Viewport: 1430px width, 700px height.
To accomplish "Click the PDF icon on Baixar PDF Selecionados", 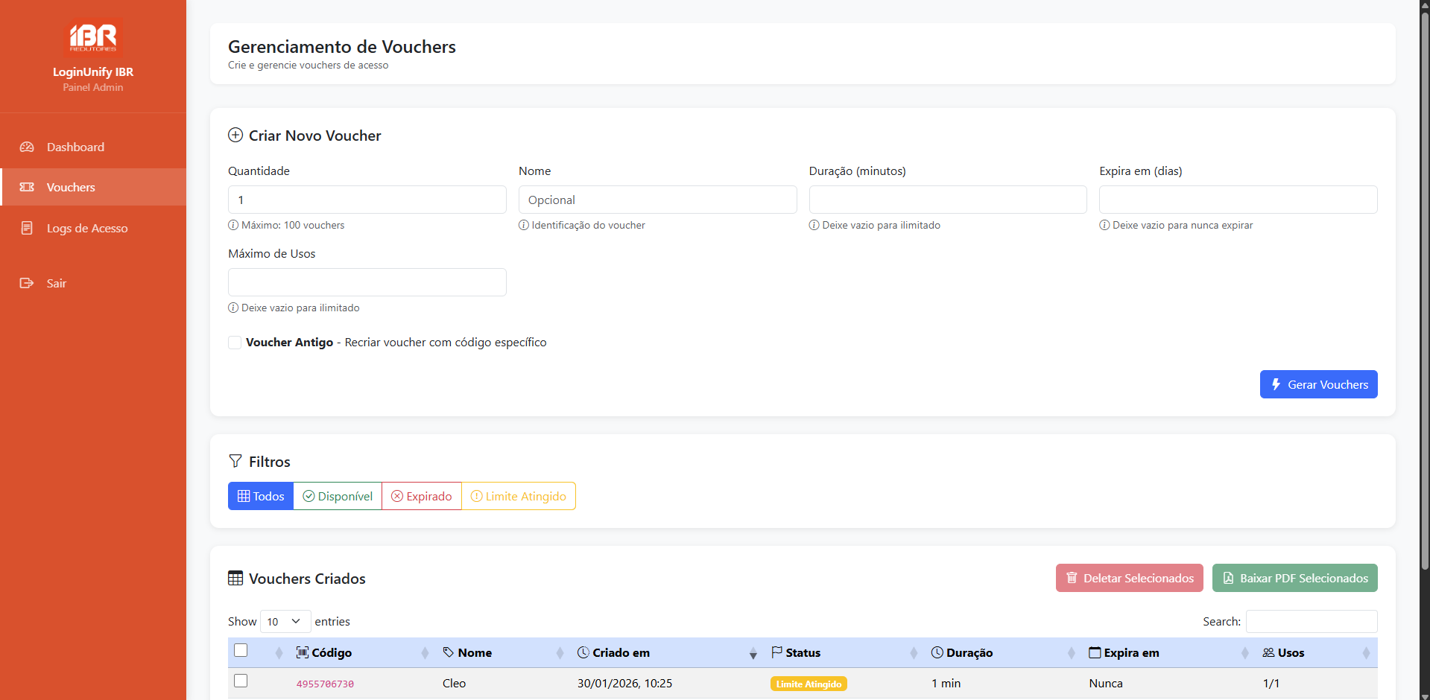I will tap(1227, 578).
